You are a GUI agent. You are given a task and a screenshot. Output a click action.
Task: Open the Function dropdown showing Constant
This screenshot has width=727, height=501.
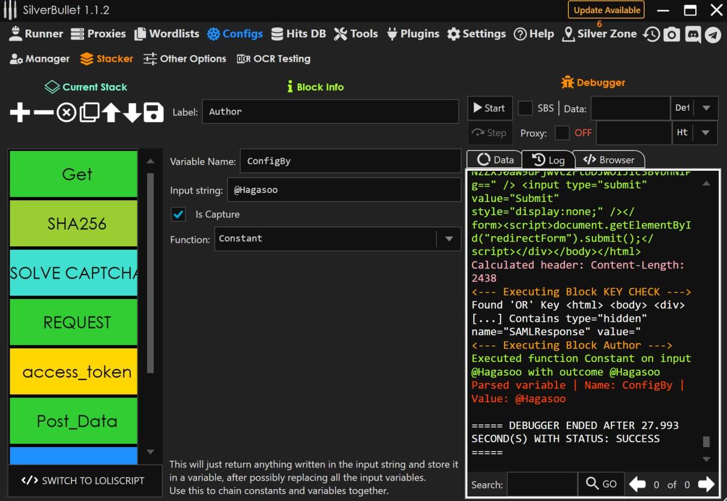tap(449, 239)
